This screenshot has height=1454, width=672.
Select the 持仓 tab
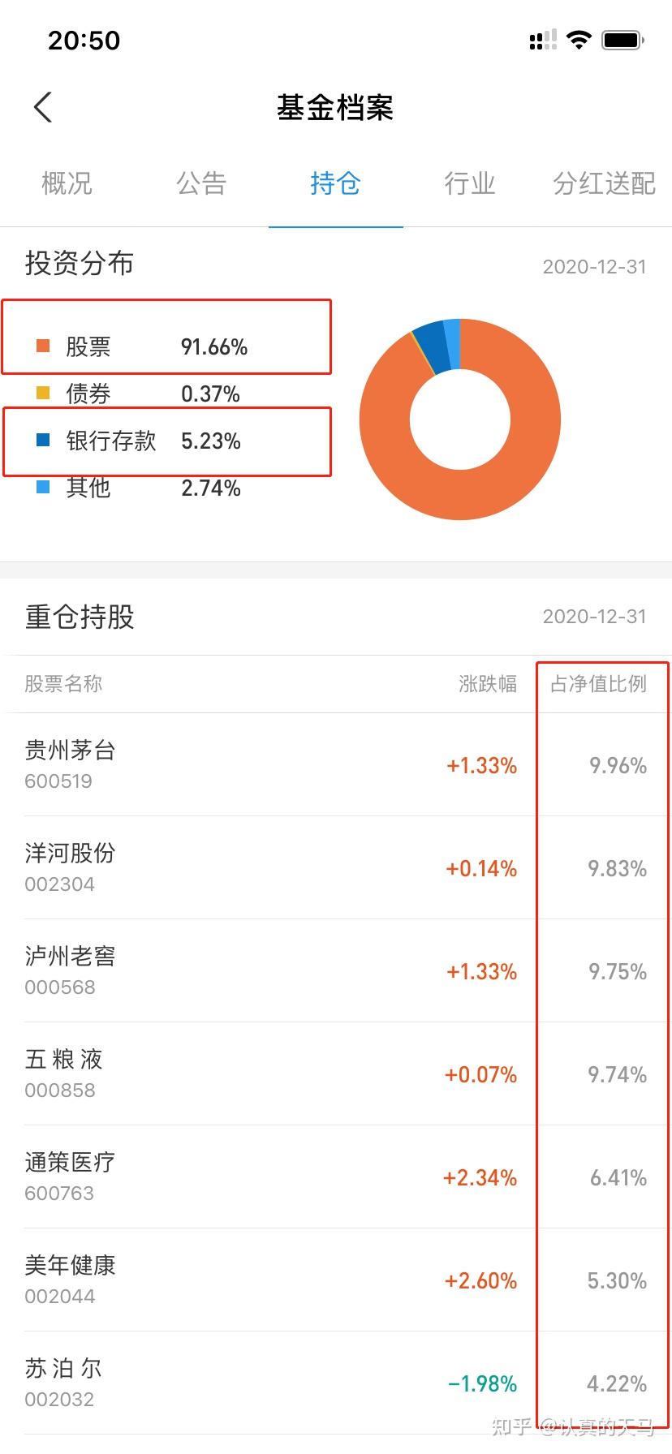[x=335, y=184]
